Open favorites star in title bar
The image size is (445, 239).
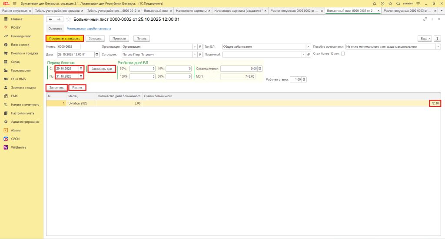pyautogui.click(x=389, y=3)
